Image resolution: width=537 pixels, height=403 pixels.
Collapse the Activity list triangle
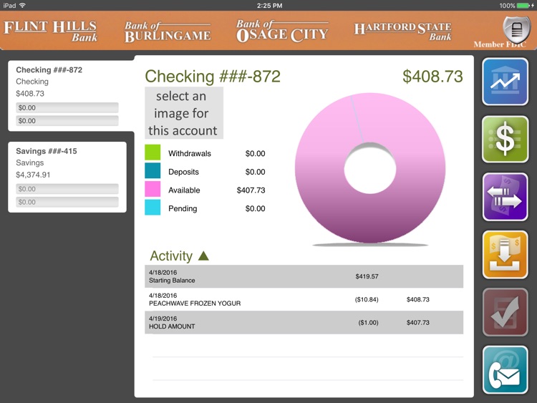203,256
